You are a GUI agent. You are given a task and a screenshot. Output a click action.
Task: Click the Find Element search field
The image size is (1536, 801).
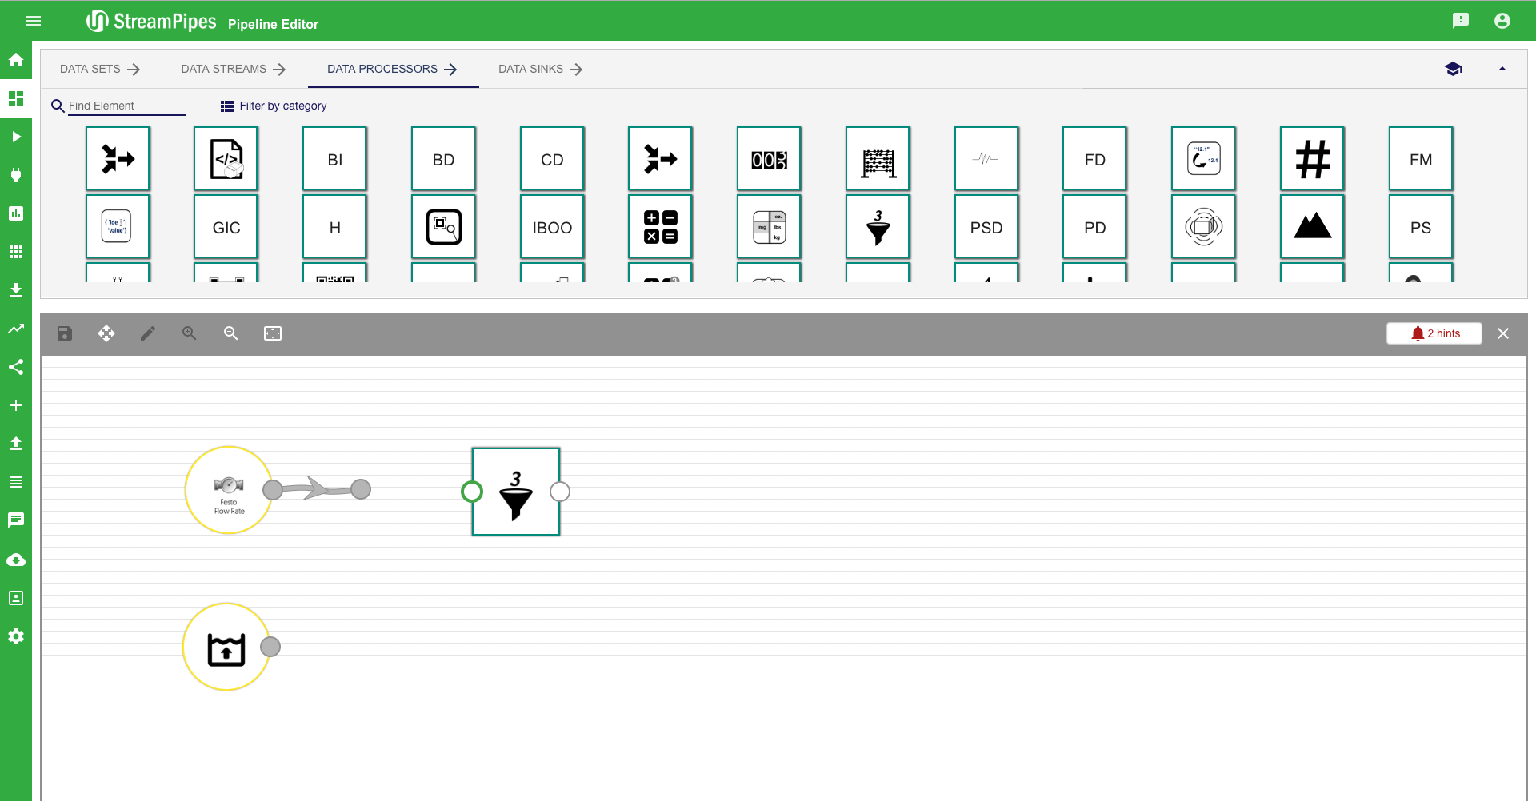click(126, 106)
